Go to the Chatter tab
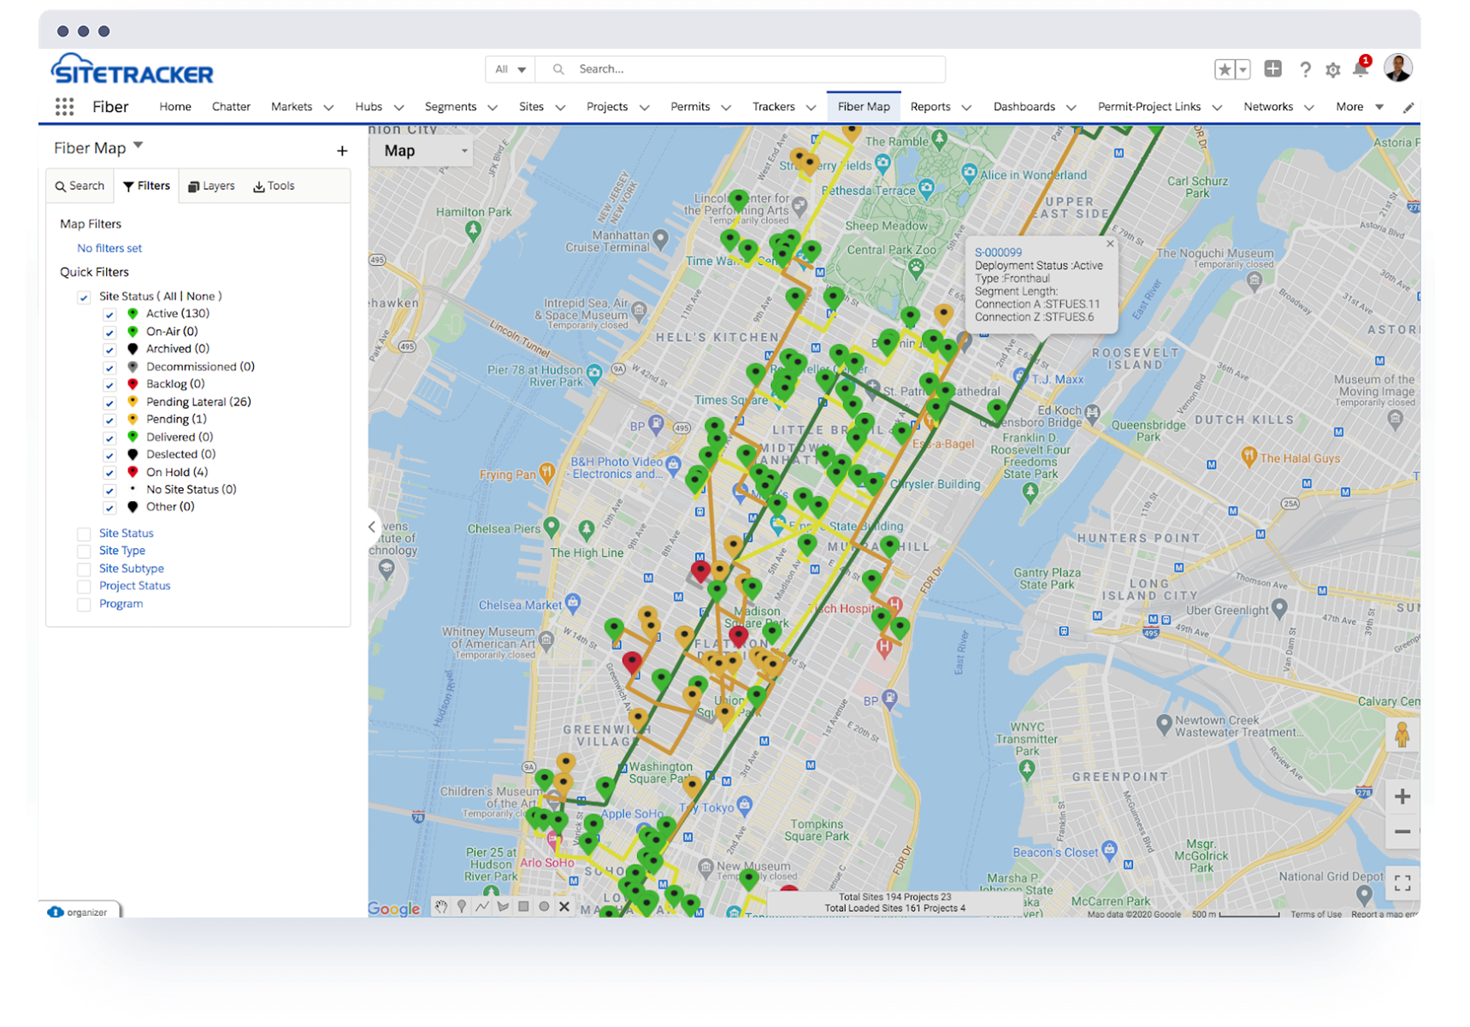Image resolution: width=1470 pixels, height=1027 pixels. tap(231, 107)
